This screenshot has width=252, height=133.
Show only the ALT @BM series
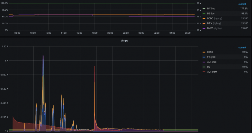point(212,72)
